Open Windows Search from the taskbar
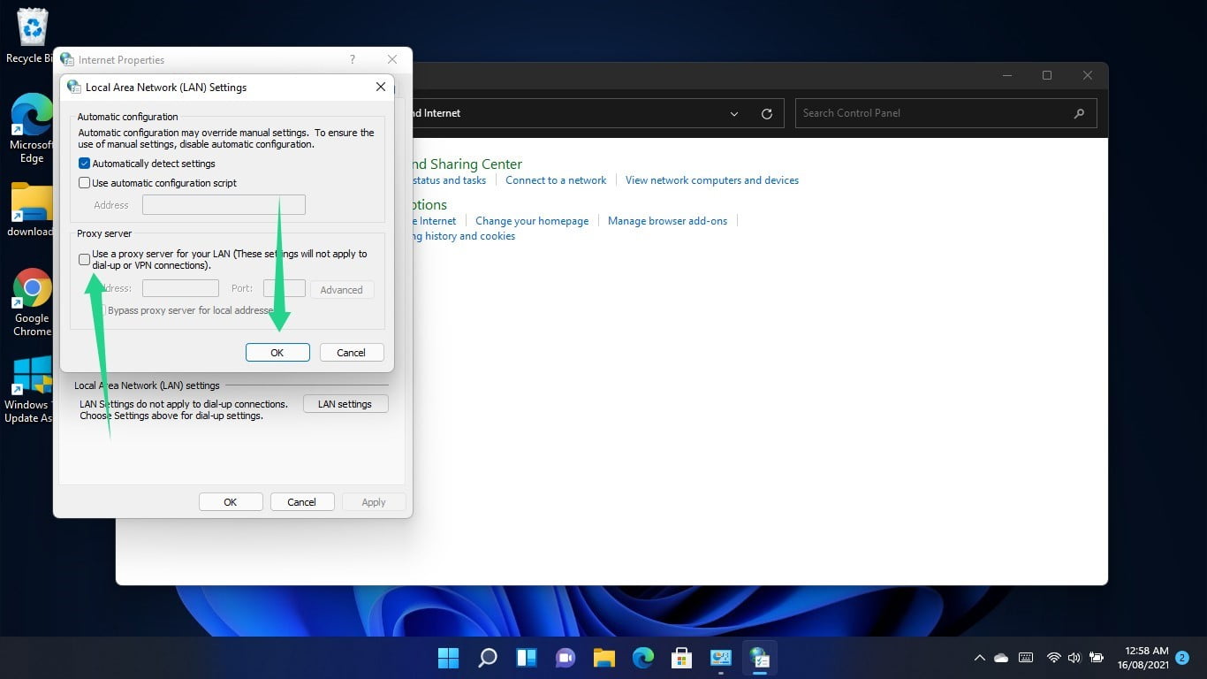The height and width of the screenshot is (679, 1207). point(487,658)
